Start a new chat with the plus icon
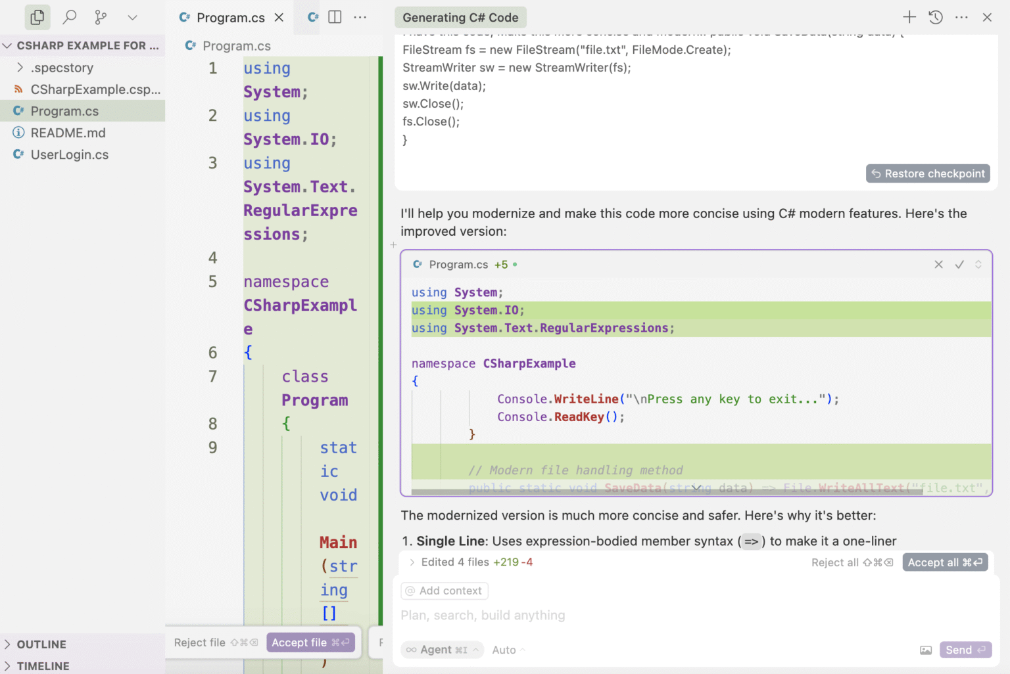This screenshot has height=674, width=1010. point(909,17)
